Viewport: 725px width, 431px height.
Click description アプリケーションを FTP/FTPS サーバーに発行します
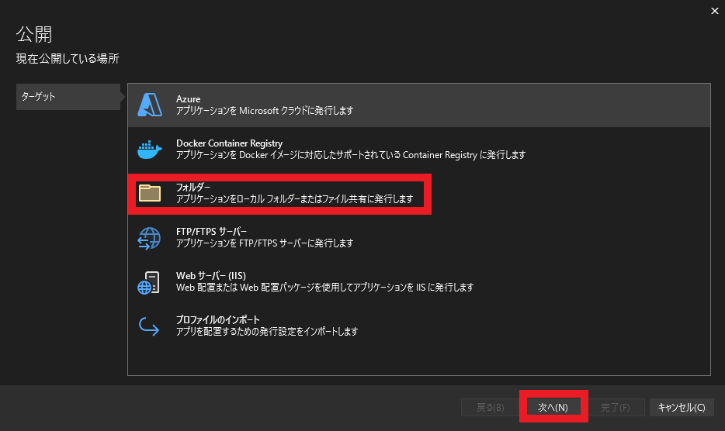pos(265,243)
